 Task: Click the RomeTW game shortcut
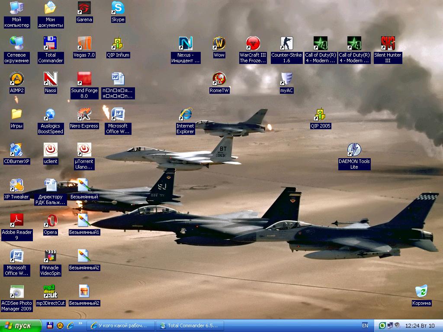(x=219, y=79)
